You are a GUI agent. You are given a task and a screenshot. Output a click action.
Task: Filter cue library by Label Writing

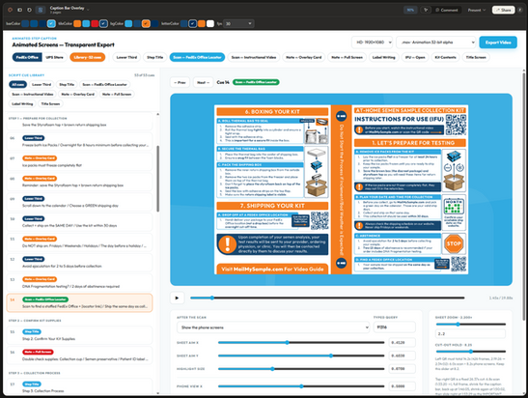coord(22,103)
